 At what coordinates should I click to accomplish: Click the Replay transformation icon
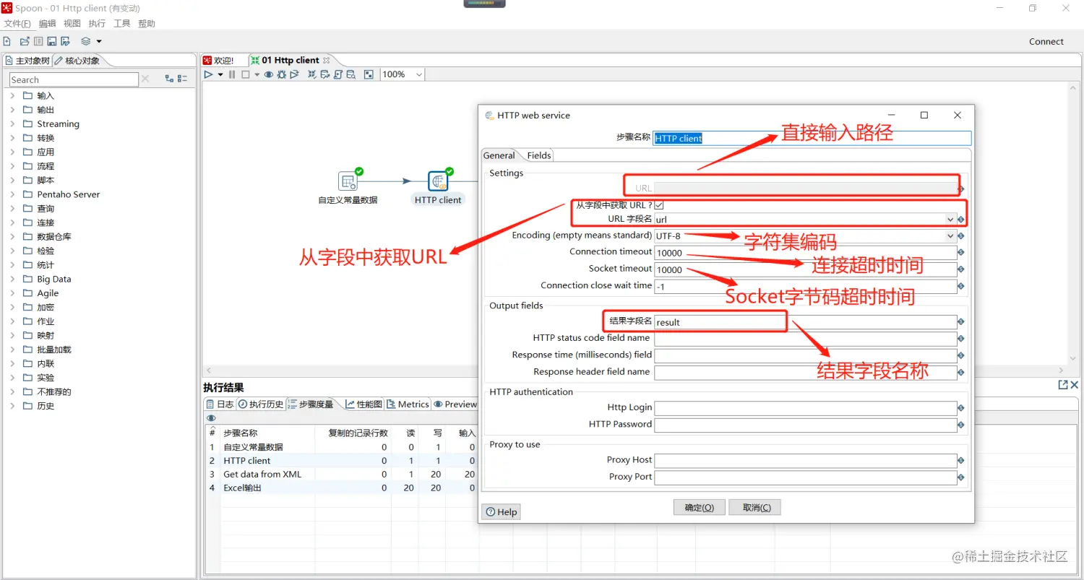click(x=294, y=74)
